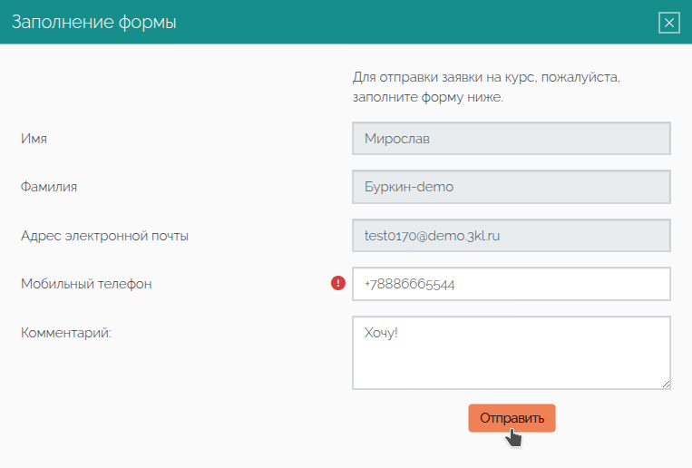Place cursor on the Хочу! comment text

(381, 333)
